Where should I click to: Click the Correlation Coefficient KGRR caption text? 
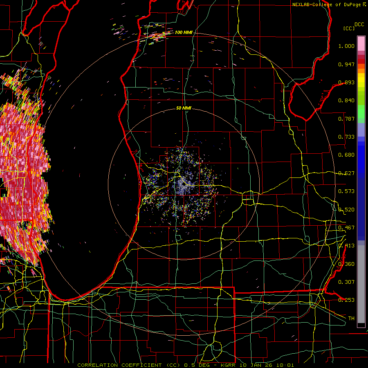tap(185, 365)
